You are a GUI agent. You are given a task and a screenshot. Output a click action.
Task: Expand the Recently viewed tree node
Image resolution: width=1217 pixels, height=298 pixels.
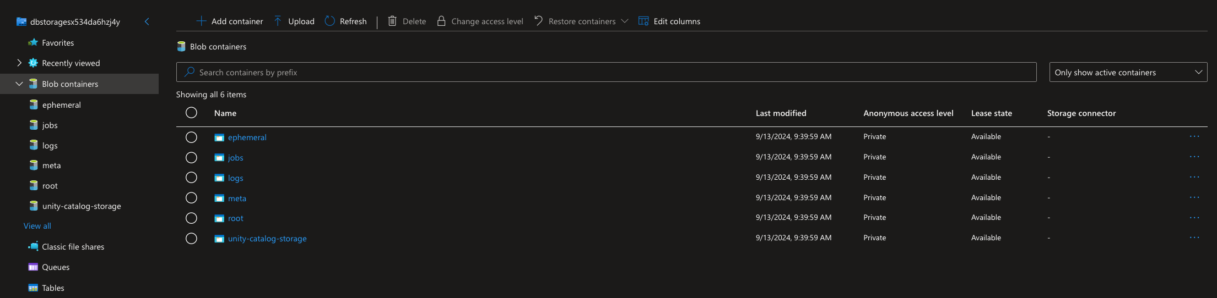tap(19, 63)
